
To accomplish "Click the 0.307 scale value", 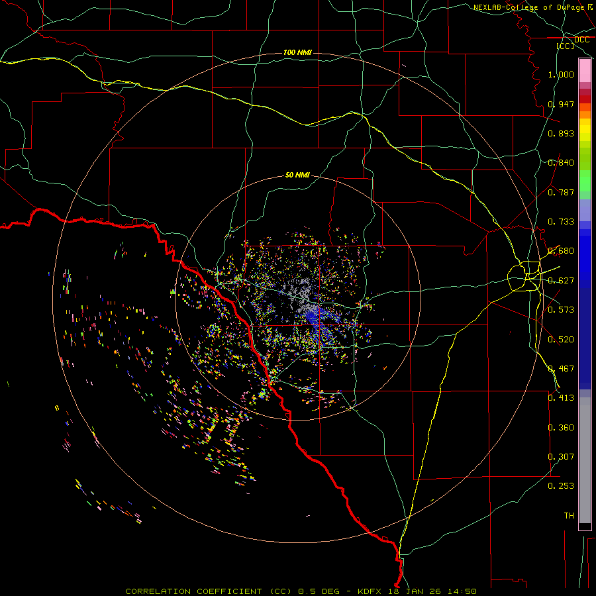I will pyautogui.click(x=561, y=457).
